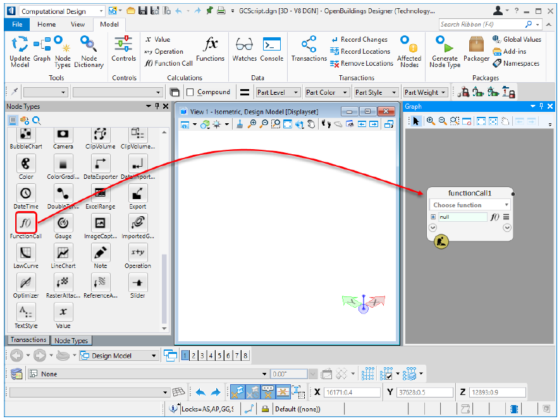Click the Search Ribbon field
Viewport: 559px width, 419px height.
pyautogui.click(x=482, y=24)
